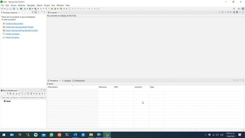The height and width of the screenshot is (138, 245).
Task: Click the New Java Package toolbar icon
Action: click(x=52, y=9)
